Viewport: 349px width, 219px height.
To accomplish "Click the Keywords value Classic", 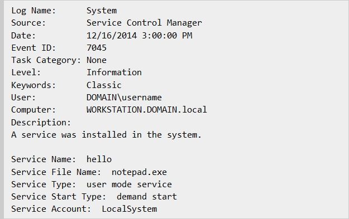I will (104, 85).
